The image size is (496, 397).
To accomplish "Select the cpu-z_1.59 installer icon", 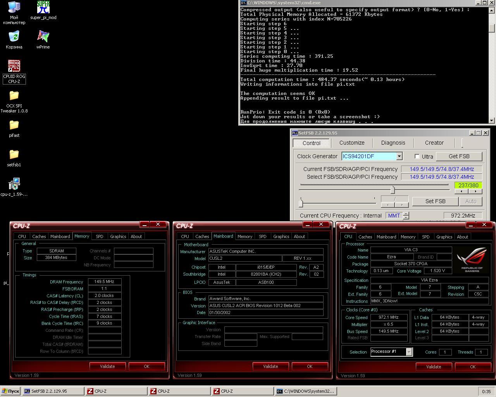I will point(14,187).
